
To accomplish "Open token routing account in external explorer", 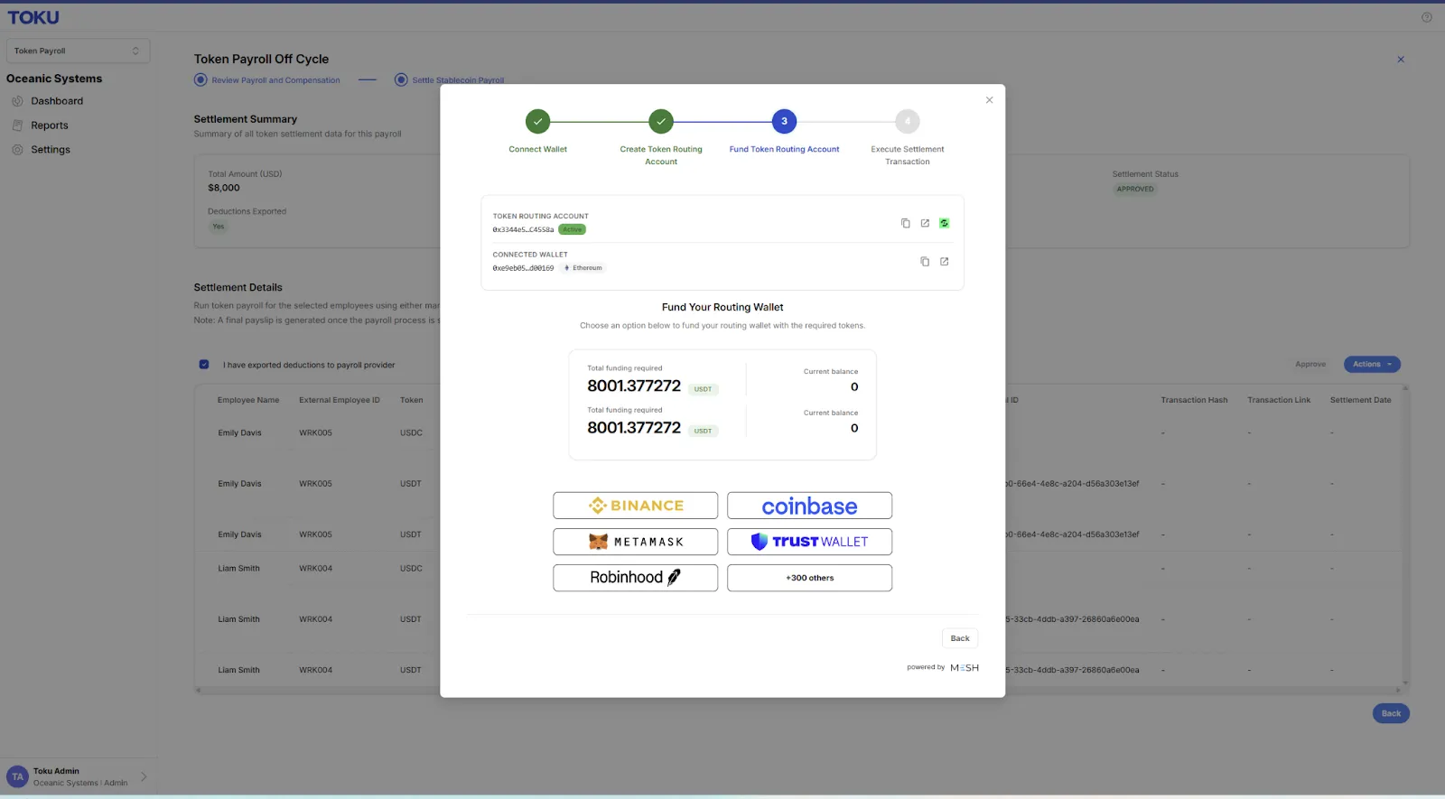I will pos(925,223).
